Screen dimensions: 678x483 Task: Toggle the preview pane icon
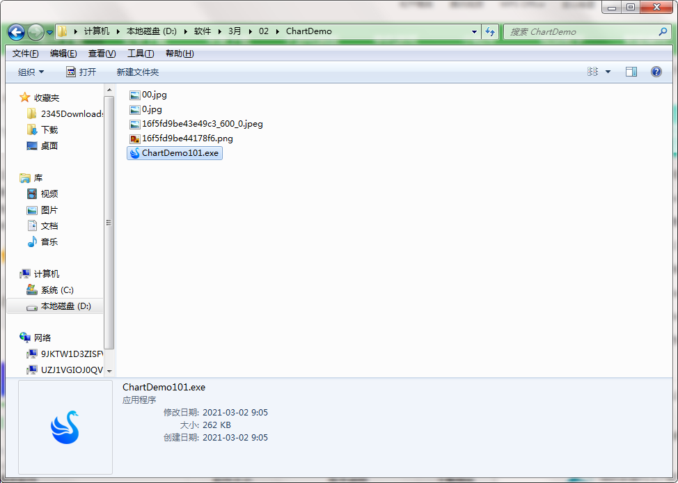point(631,72)
